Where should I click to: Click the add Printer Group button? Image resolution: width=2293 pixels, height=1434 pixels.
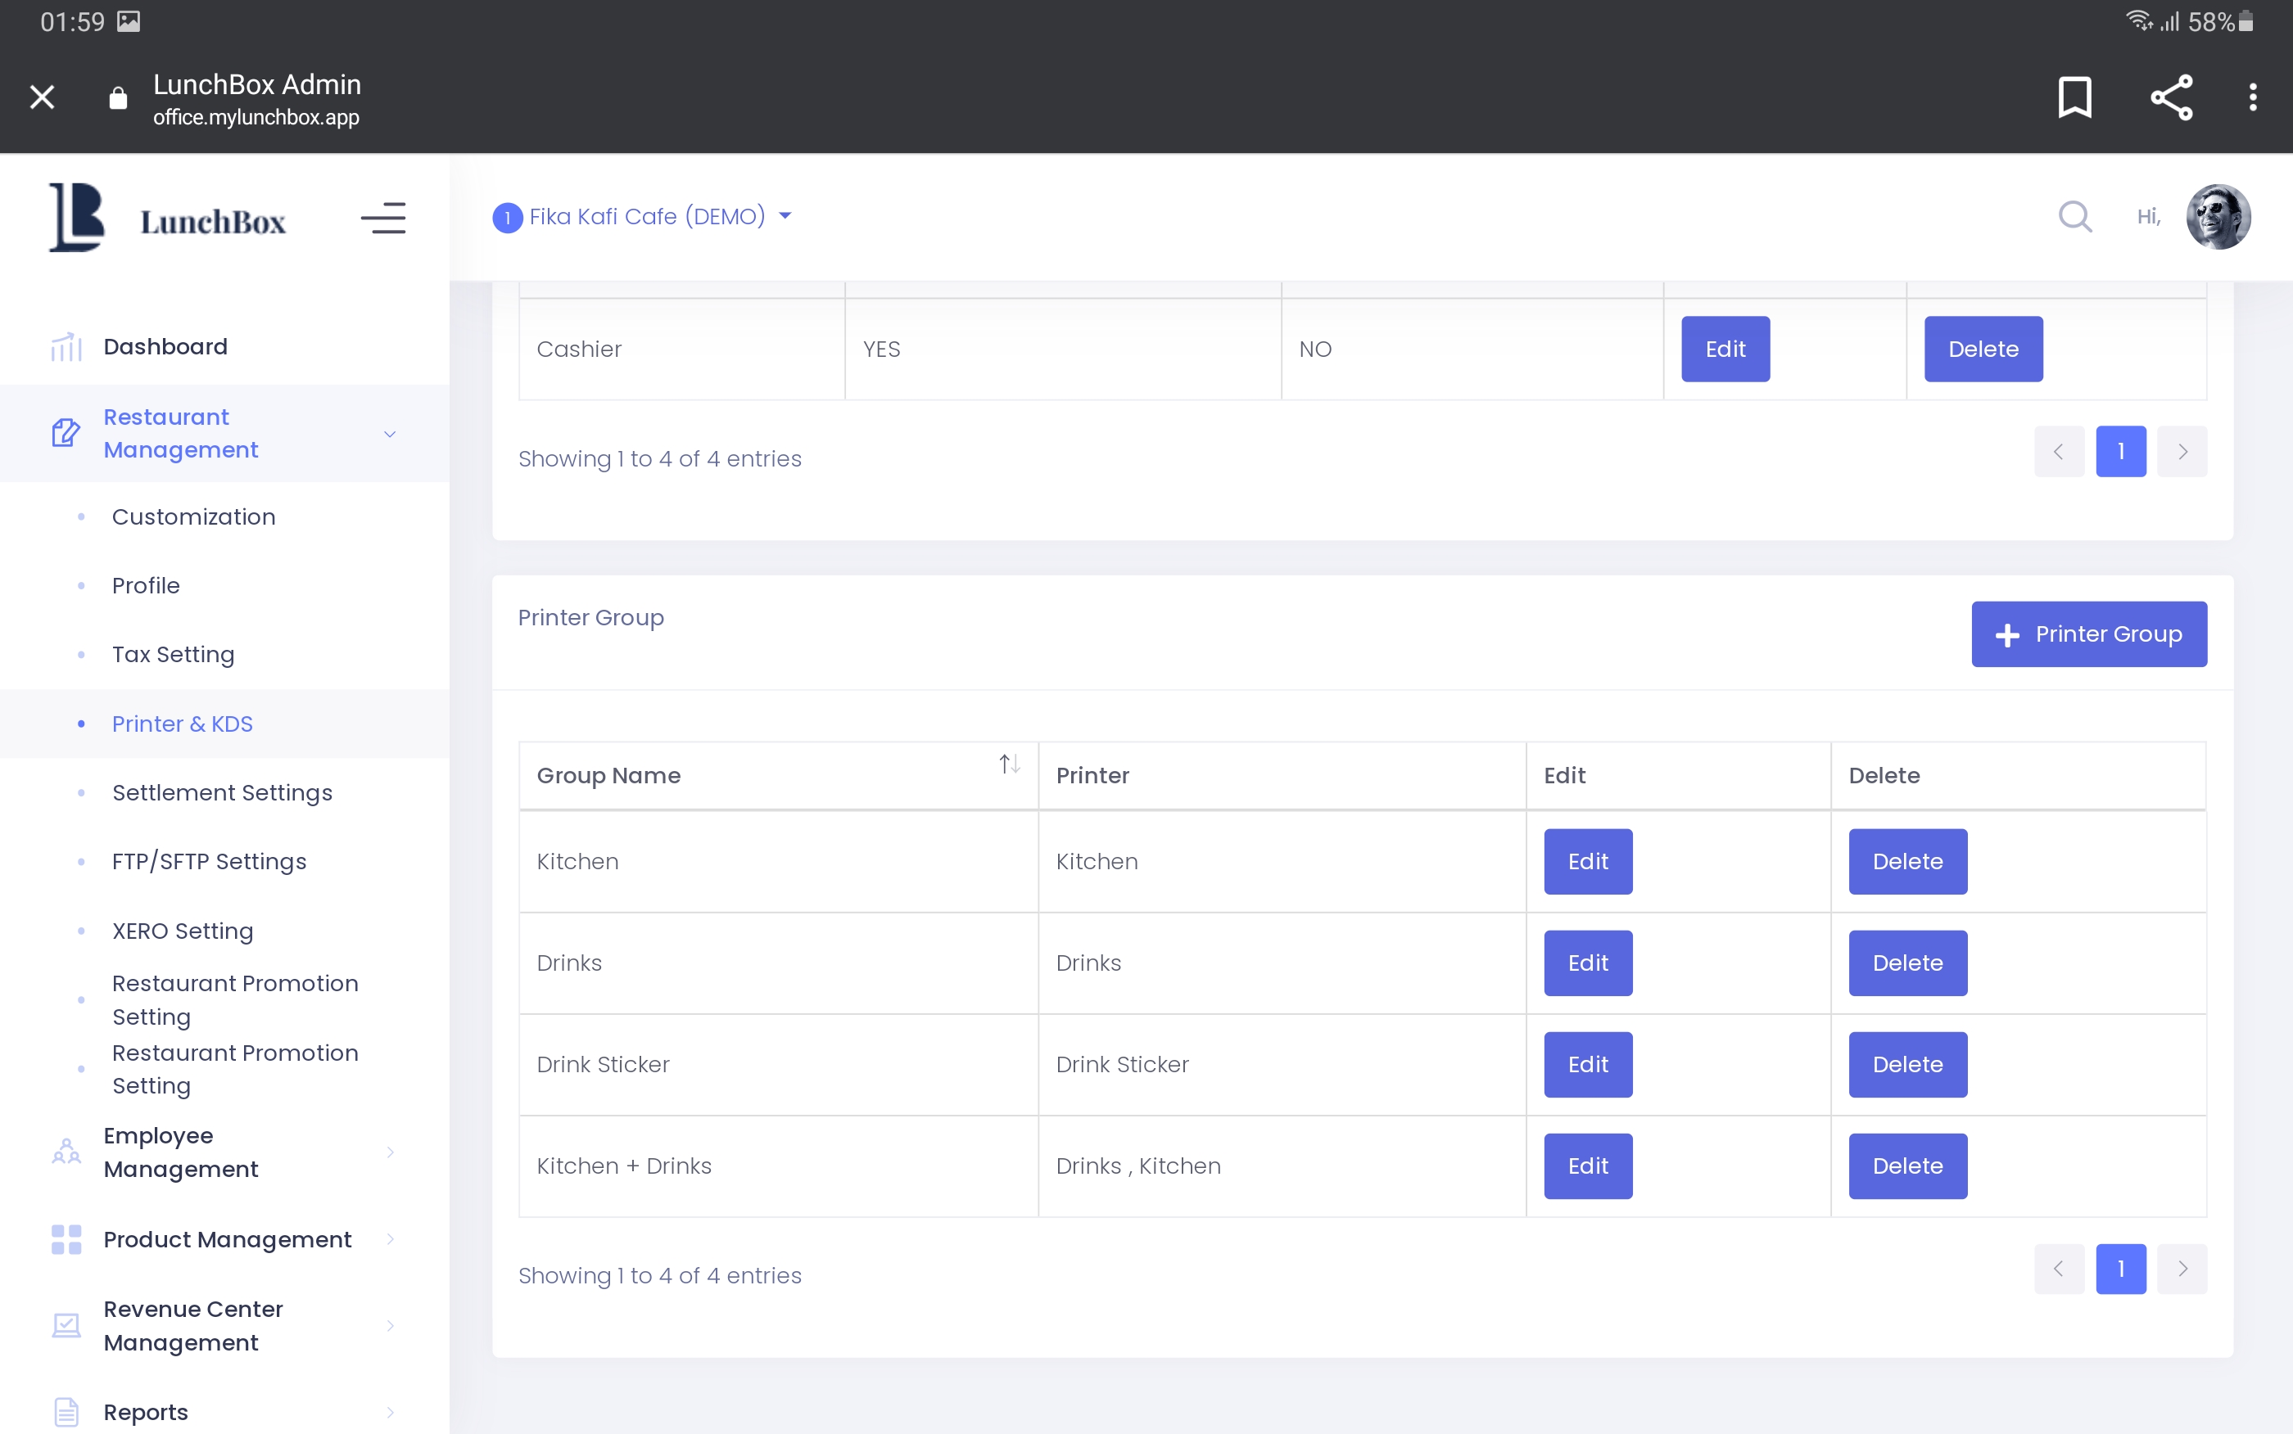coord(2088,634)
